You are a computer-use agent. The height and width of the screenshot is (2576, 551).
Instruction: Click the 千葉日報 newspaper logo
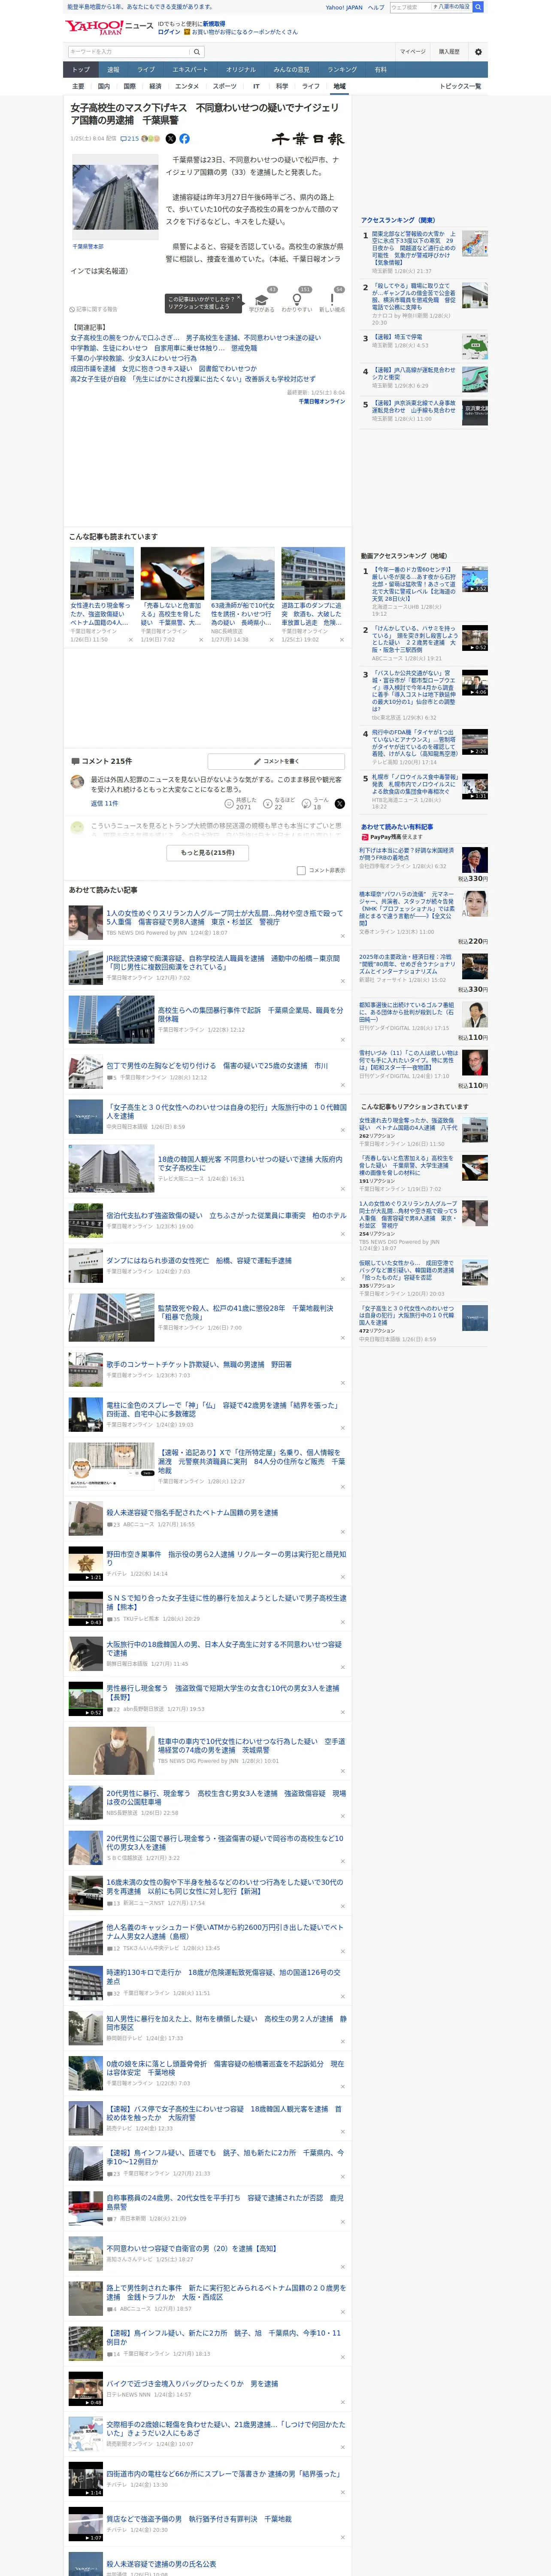pos(308,139)
